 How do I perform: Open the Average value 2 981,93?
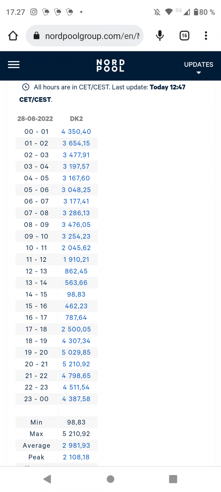pos(76,446)
